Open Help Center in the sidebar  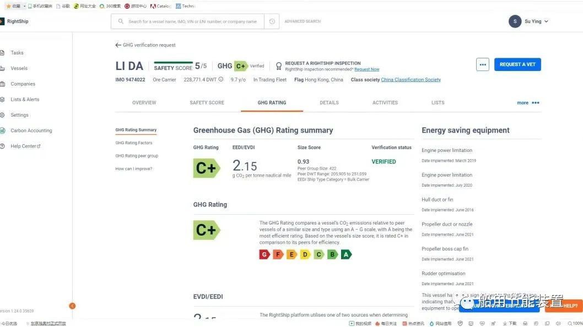pyautogui.click(x=25, y=146)
